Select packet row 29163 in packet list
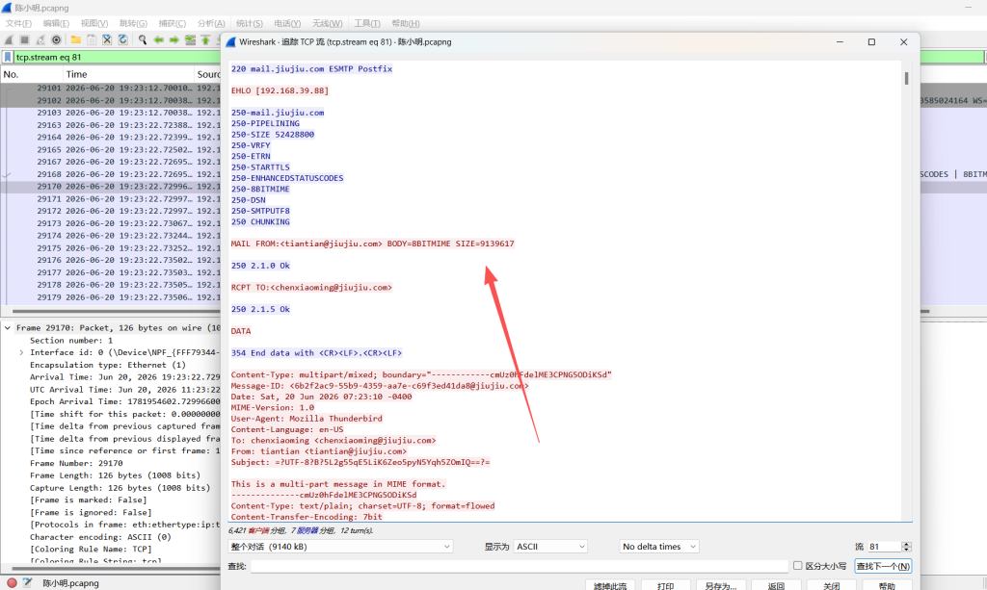Viewport: 987px width, 590px height. [x=111, y=125]
